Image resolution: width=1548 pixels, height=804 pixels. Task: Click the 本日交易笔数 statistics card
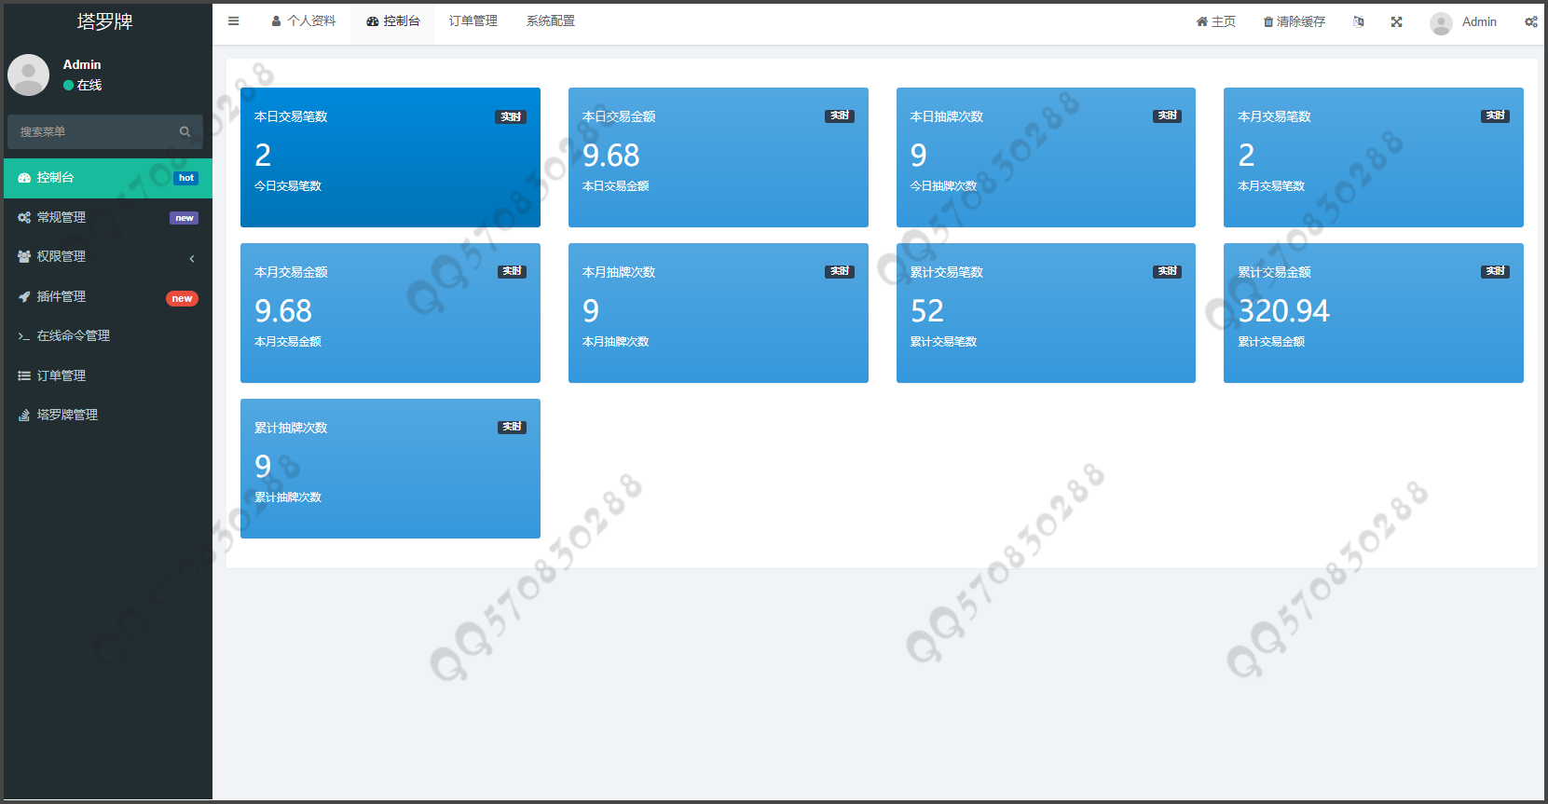[390, 157]
